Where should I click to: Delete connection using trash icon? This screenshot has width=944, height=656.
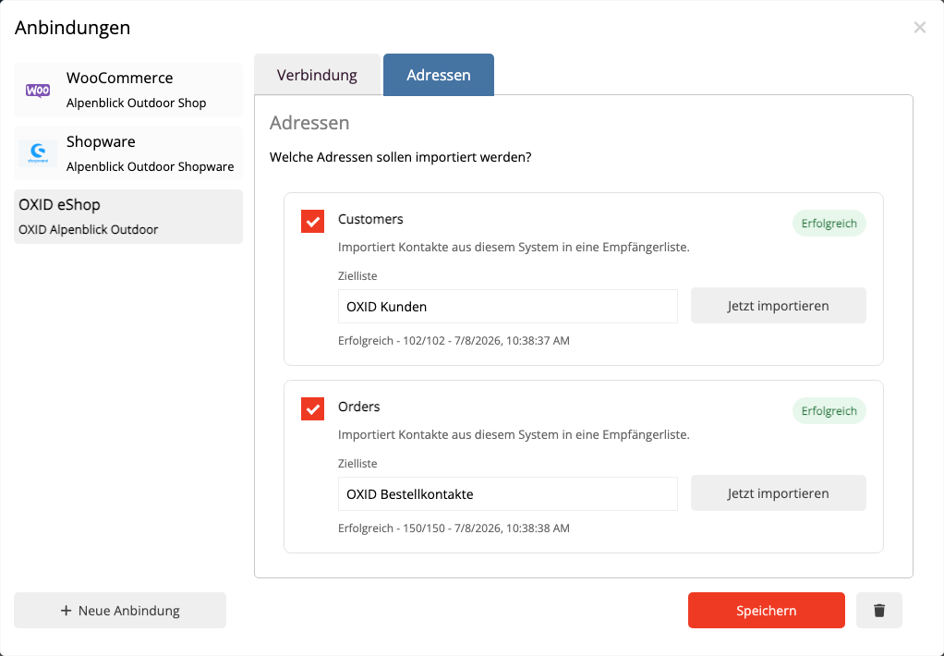879,610
